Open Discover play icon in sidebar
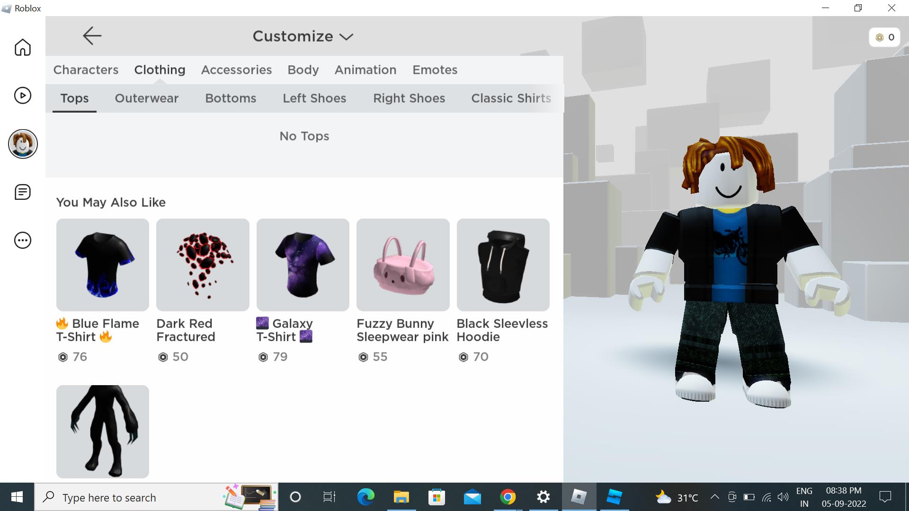The width and height of the screenshot is (909, 511). point(22,96)
